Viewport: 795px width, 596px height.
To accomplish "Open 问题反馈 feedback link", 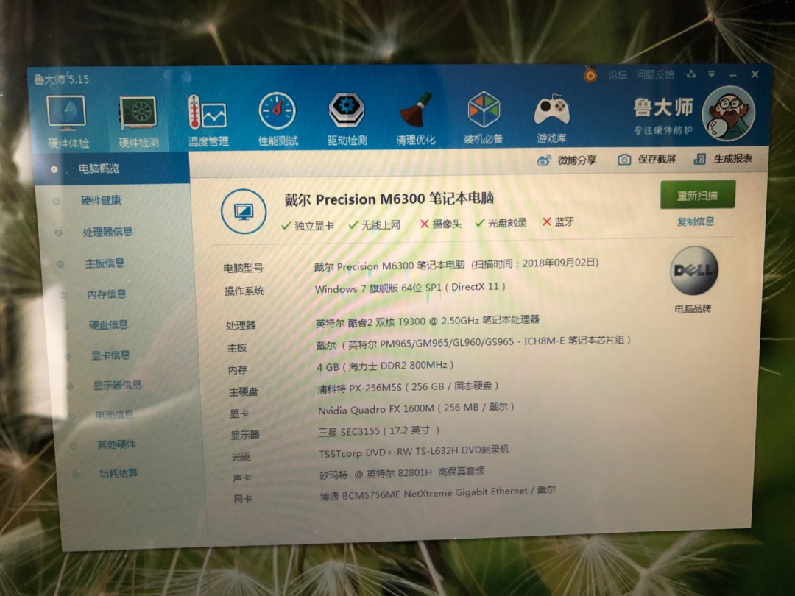I will (655, 75).
